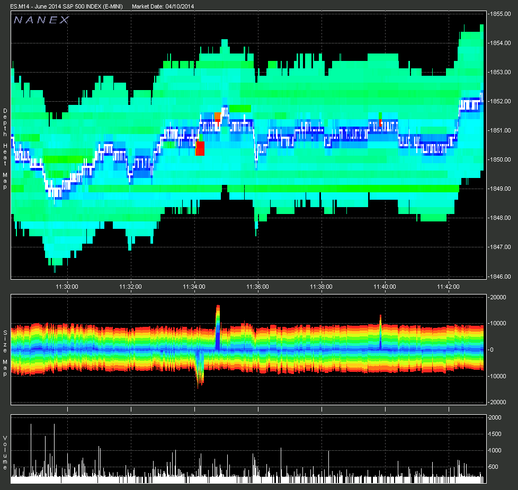The image size is (518, 490).
Task: Select the 1855.00 price axis label
Action: (x=501, y=14)
